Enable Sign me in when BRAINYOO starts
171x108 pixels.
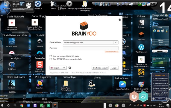[x=51, y=56]
